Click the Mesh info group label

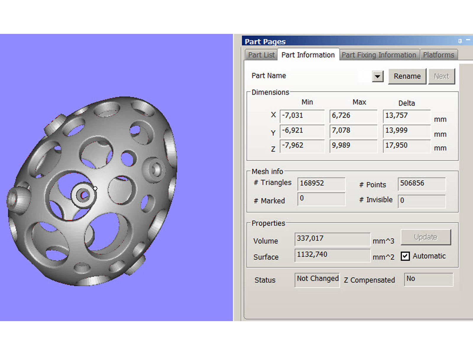point(267,172)
